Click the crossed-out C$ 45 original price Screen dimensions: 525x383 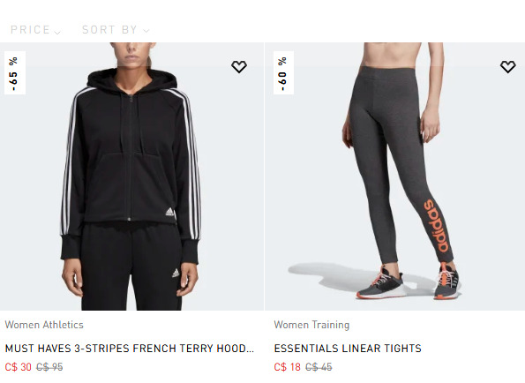coord(319,367)
